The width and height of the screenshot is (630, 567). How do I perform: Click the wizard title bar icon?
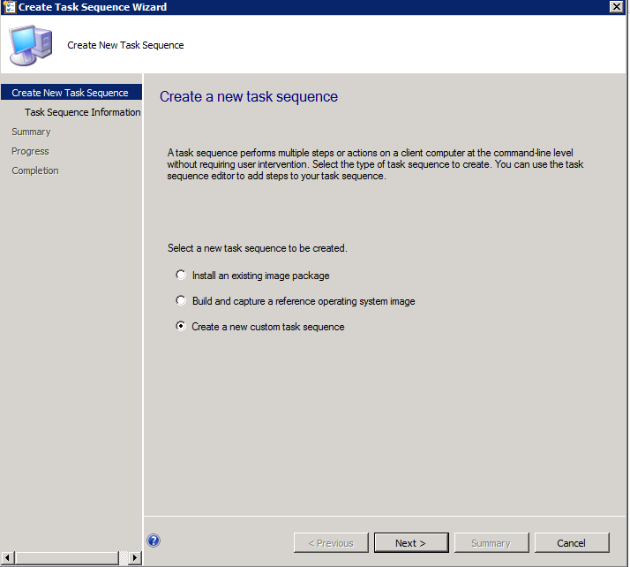9,7
